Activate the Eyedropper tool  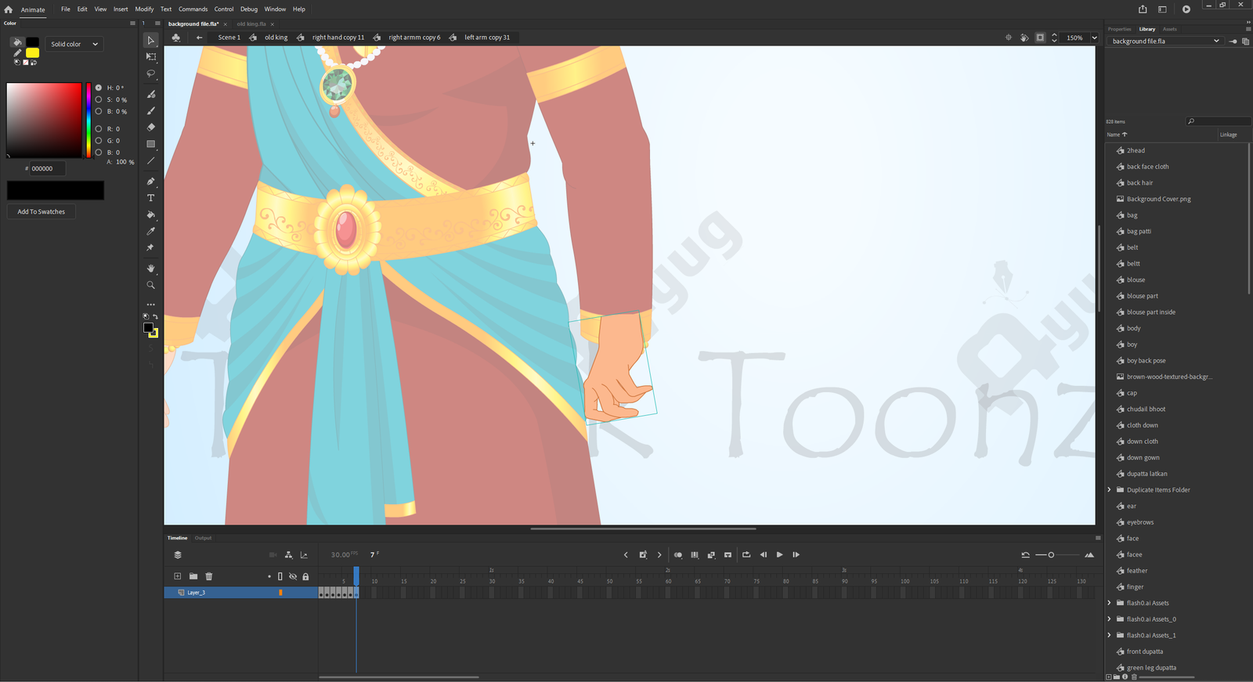coord(151,231)
